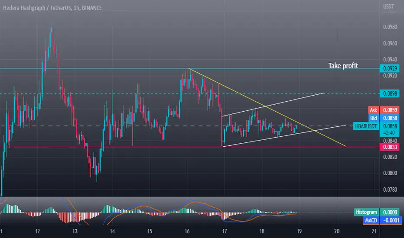Viewport: 404px width, 238px height.
Task: Click date 21 on time axis
Action: [374, 231]
